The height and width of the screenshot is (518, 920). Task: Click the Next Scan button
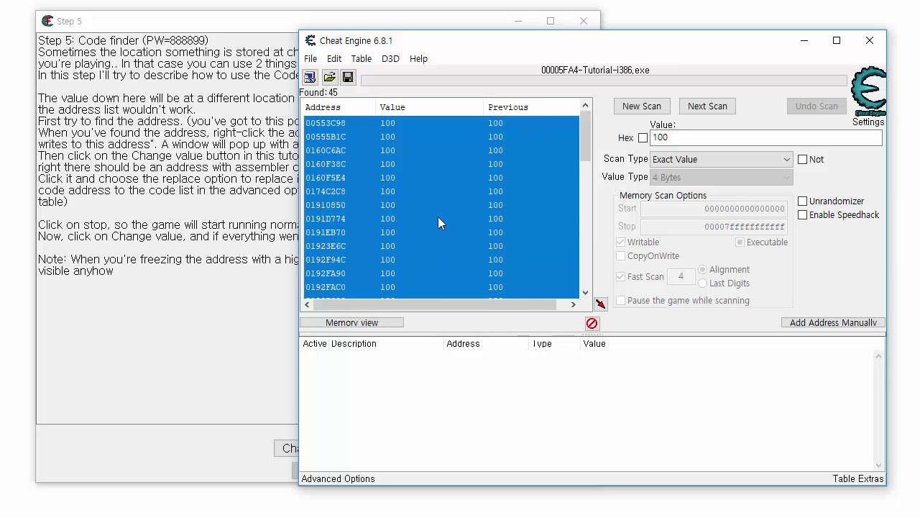[707, 106]
